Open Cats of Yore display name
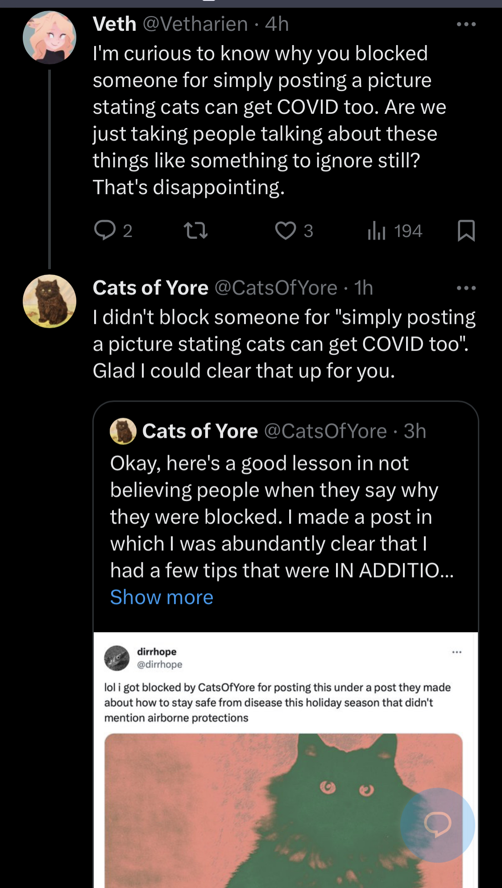 [150, 288]
